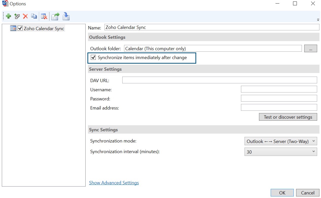Select Zoho Calendar Sync profile in list
321x198 pixels.
coord(44,28)
